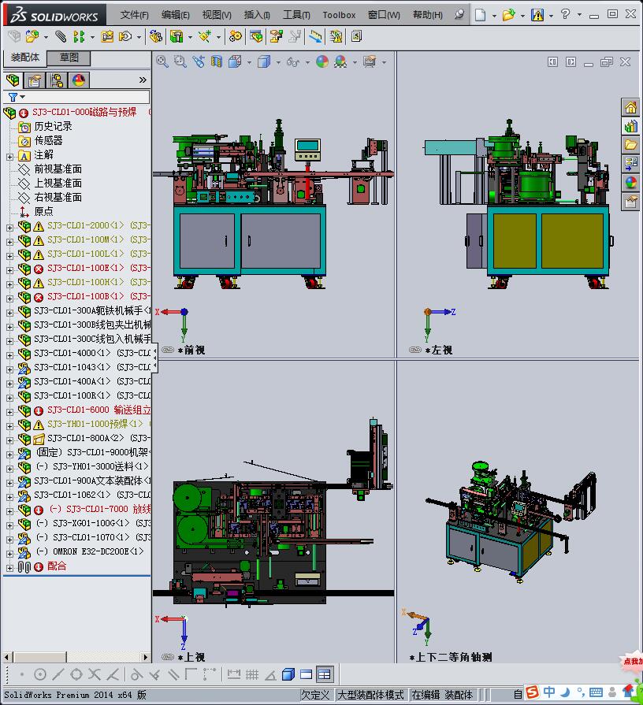Image resolution: width=643 pixels, height=705 pixels.
Task: Click the 在编辑 装配体 status field
Action: pos(442,695)
